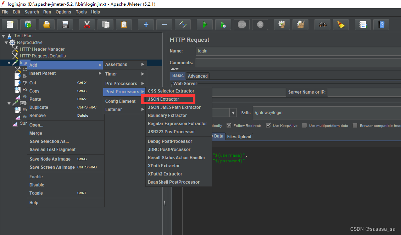
Task: Click the Toggle enable/disable toolbar icon
Action: [183, 24]
